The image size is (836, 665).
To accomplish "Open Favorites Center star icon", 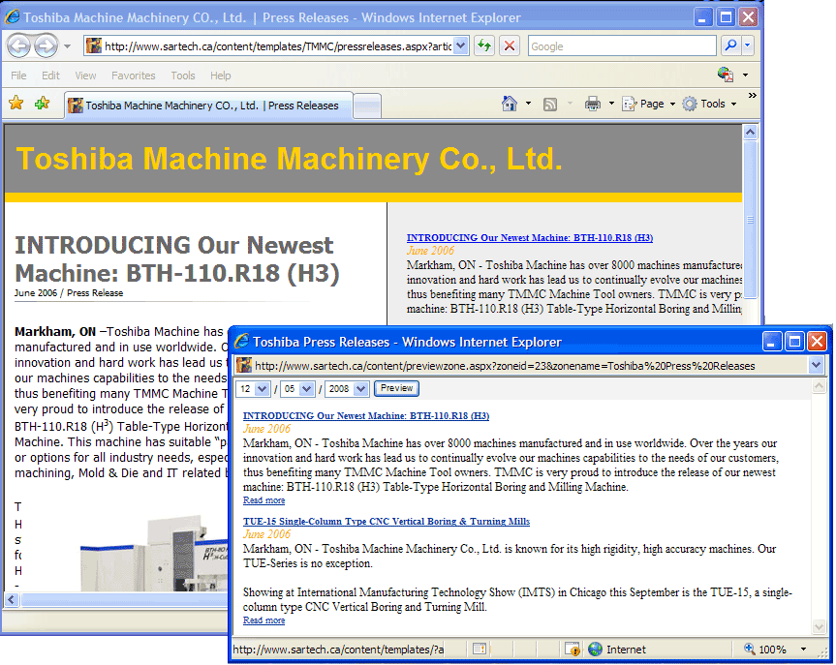I will click(x=16, y=103).
